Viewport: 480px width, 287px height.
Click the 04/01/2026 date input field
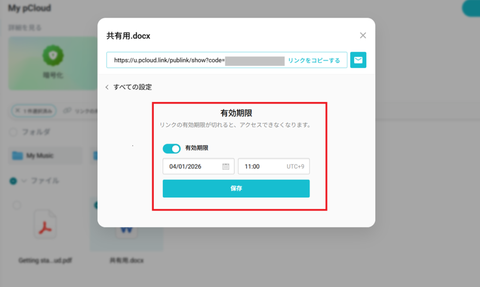click(x=198, y=166)
